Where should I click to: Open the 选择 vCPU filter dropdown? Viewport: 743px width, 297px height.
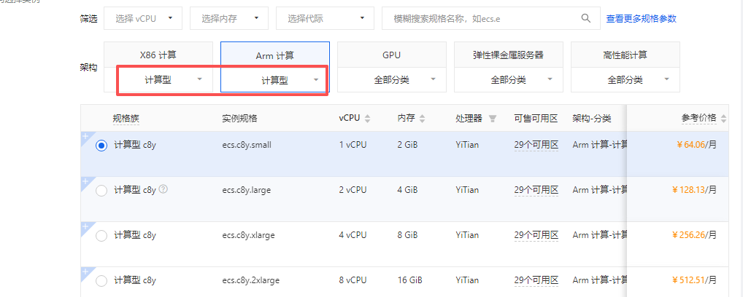pyautogui.click(x=143, y=18)
